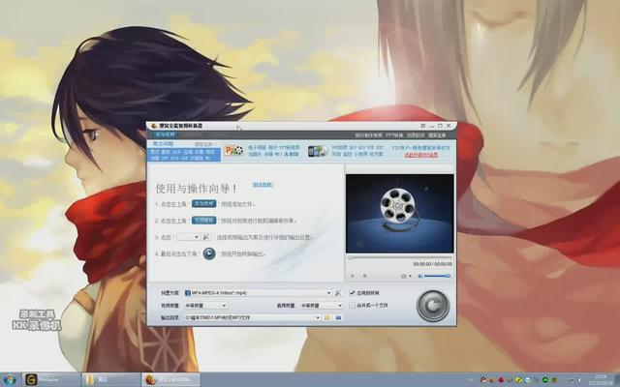Open the MP4-MPEG-4 Video preset dropdown

point(258,293)
